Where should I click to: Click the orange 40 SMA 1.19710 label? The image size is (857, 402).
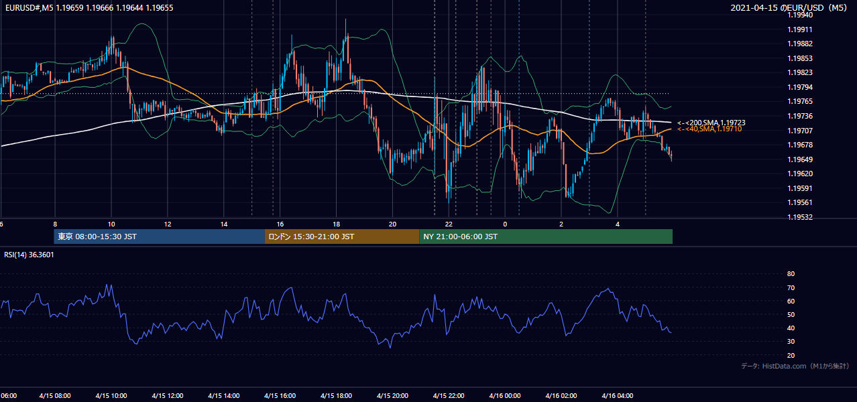[x=709, y=129]
